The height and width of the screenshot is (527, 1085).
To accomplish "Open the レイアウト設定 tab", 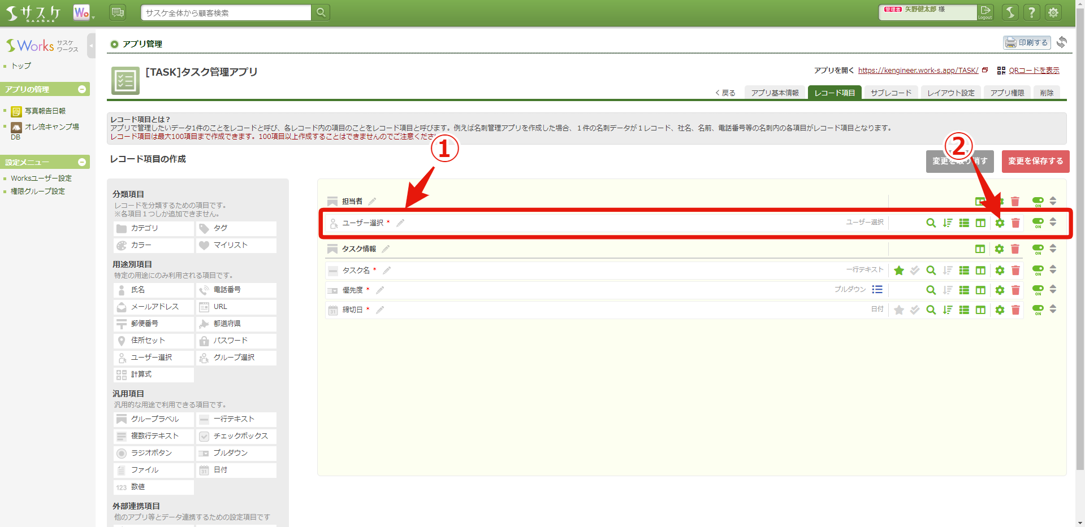I will point(950,92).
